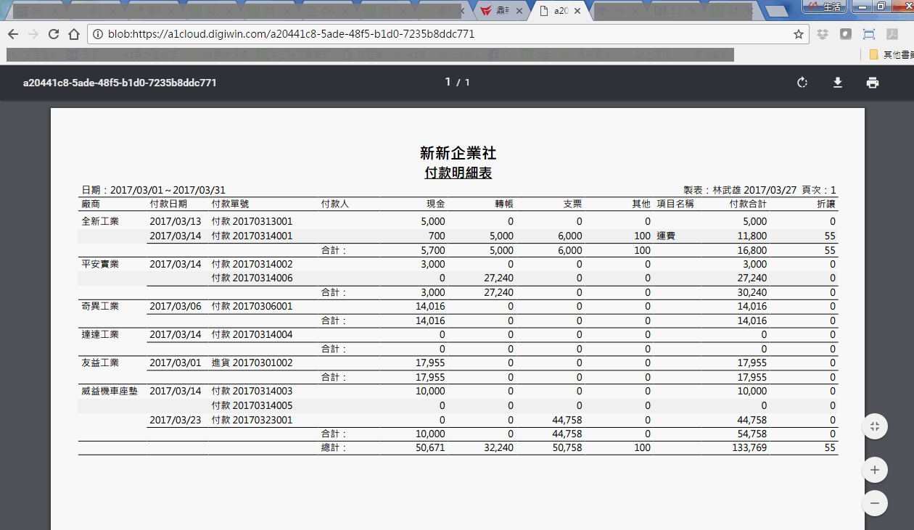Zoom in on the PDF
This screenshot has height=530, width=914.
coord(875,470)
